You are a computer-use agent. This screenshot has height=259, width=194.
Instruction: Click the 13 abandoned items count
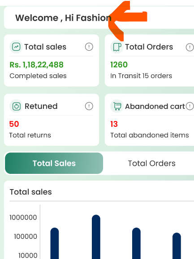[x=114, y=124]
